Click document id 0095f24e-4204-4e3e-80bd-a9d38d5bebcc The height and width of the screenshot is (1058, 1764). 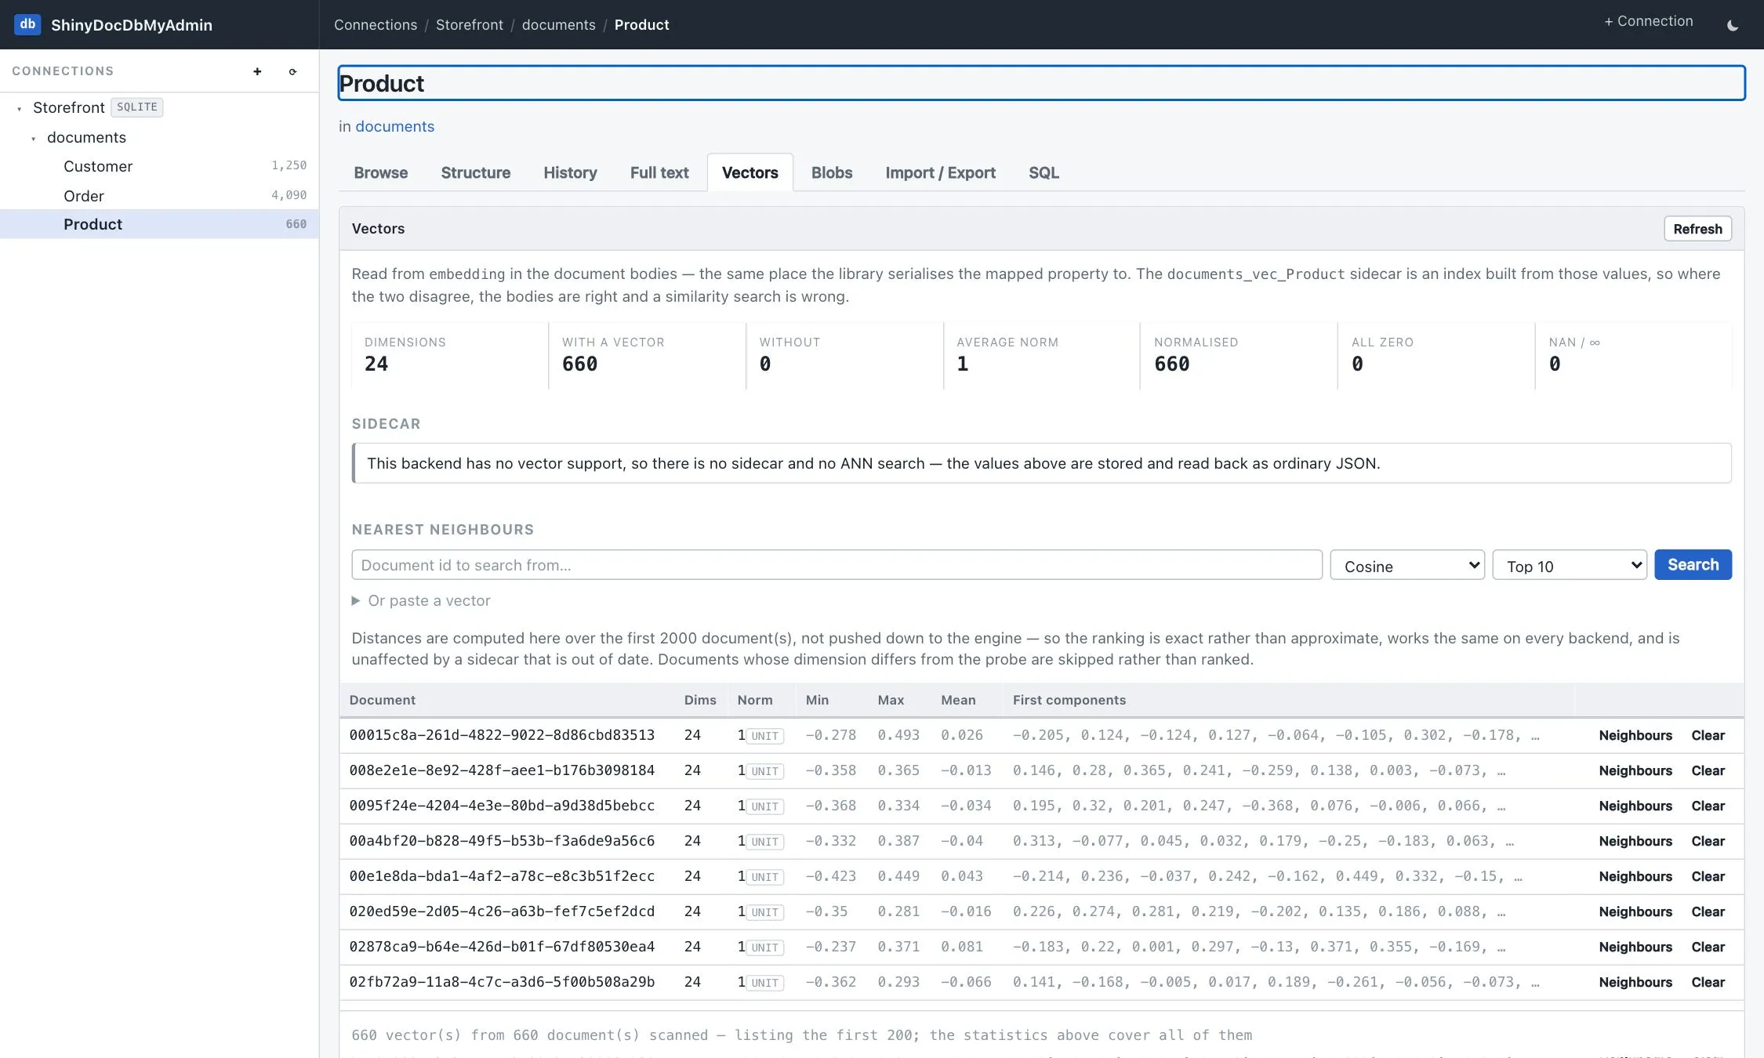[x=502, y=806]
